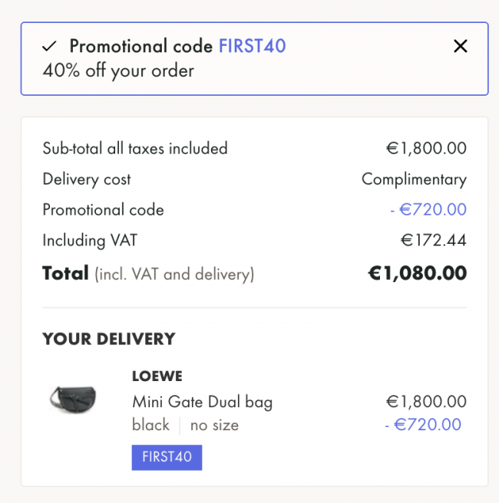
Task: Click the blue FIRST40 tag under product
Action: (x=167, y=457)
